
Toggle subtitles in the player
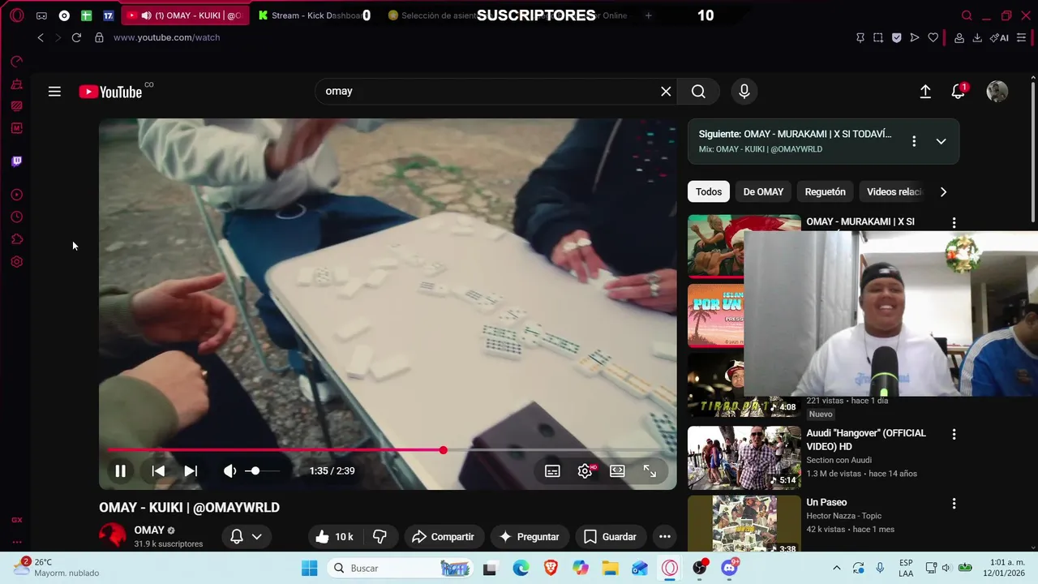552,471
